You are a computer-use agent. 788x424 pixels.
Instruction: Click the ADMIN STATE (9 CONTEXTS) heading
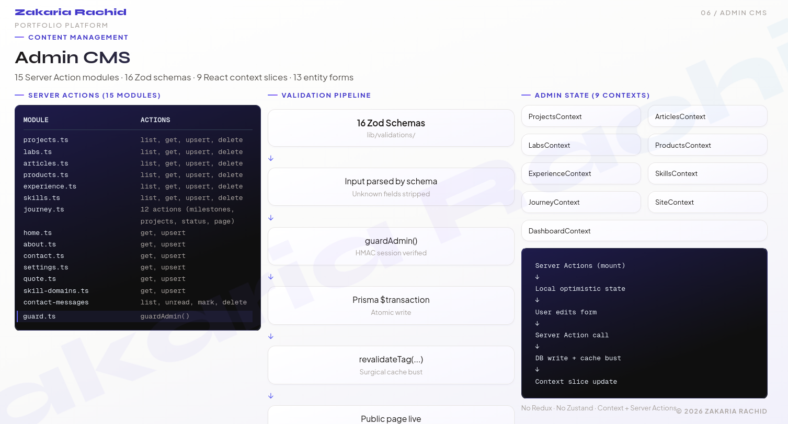592,96
